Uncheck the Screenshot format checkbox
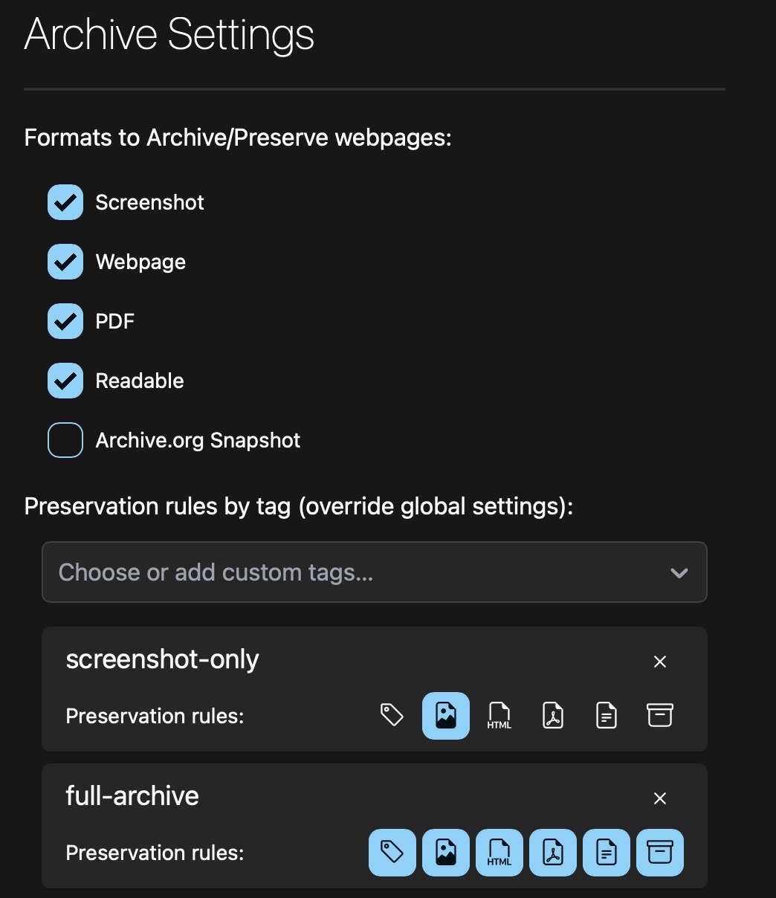Screen dimensions: 776x898 click(x=65, y=202)
